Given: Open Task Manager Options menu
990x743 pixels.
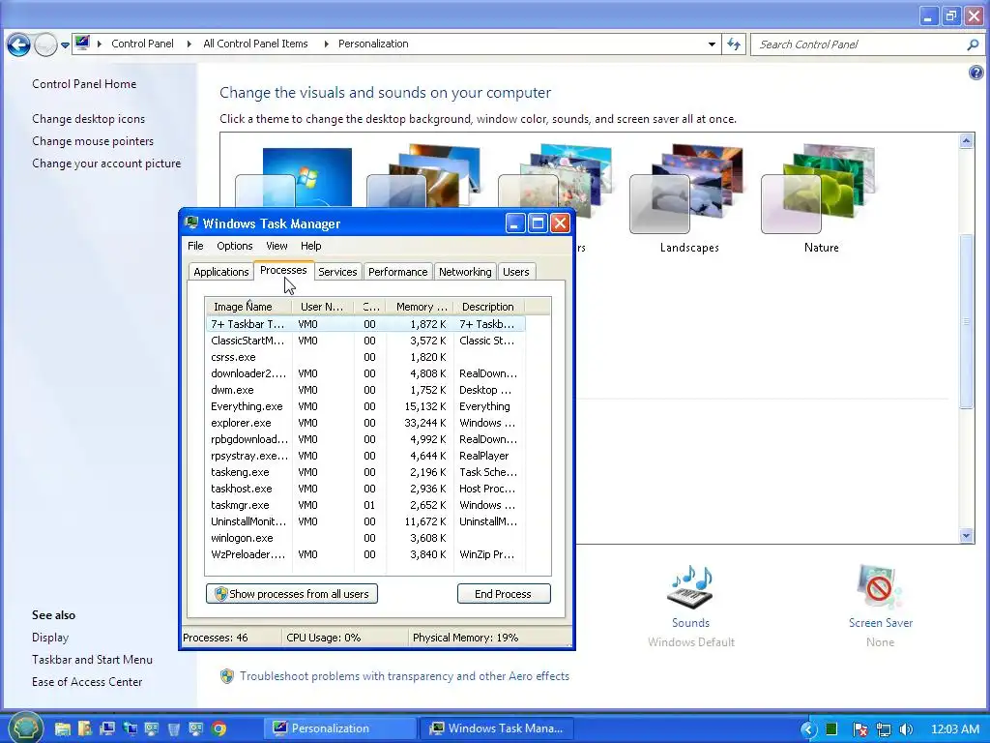Looking at the screenshot, I should pos(234,246).
